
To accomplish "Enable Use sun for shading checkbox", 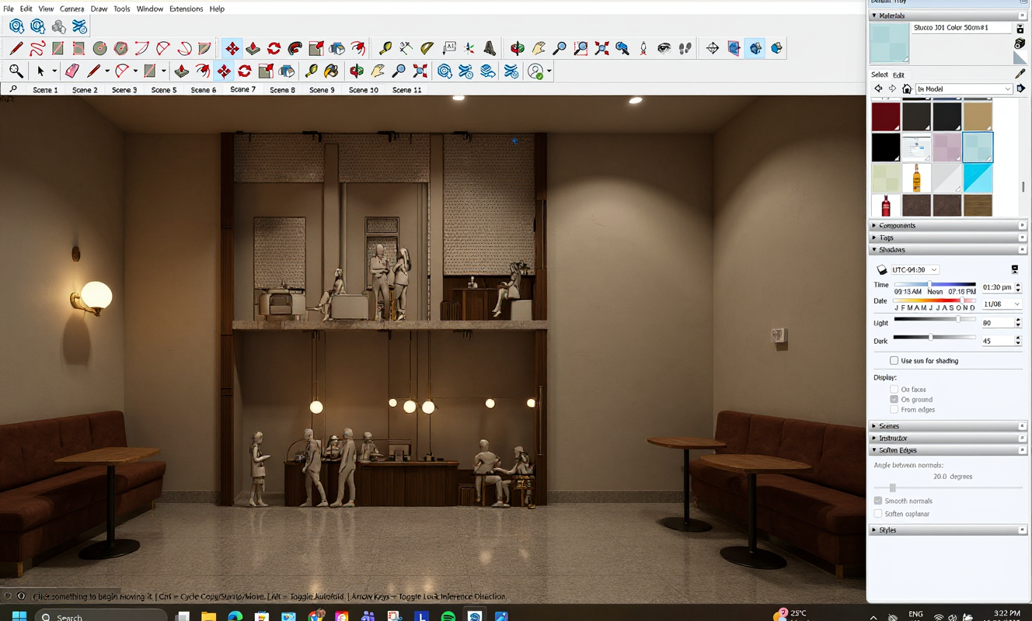I will (894, 361).
